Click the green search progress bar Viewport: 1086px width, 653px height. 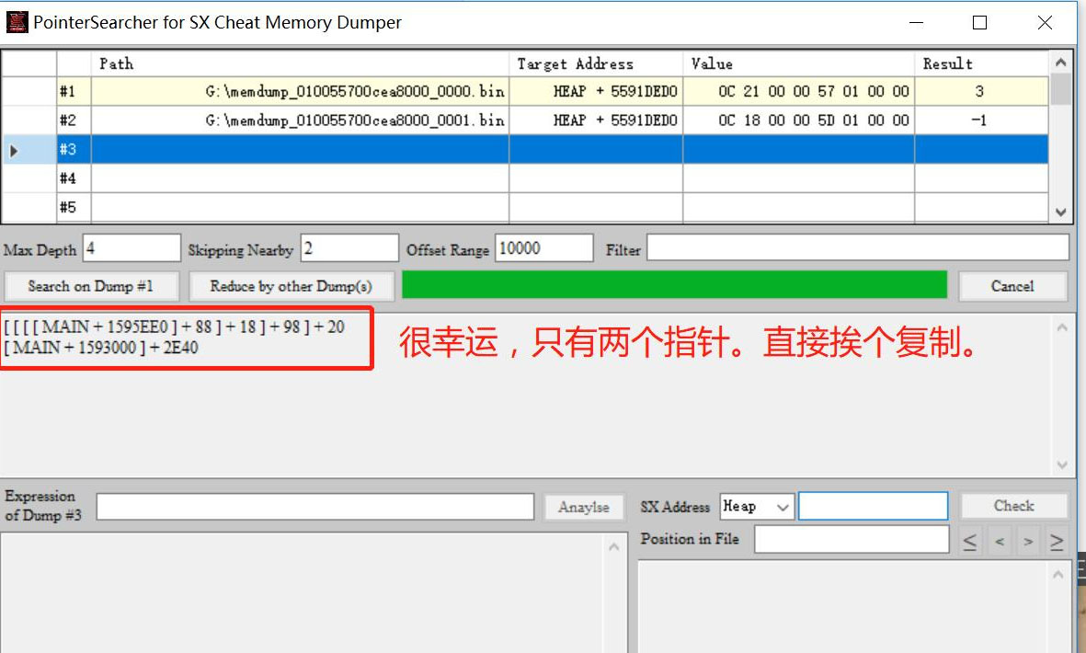click(674, 285)
